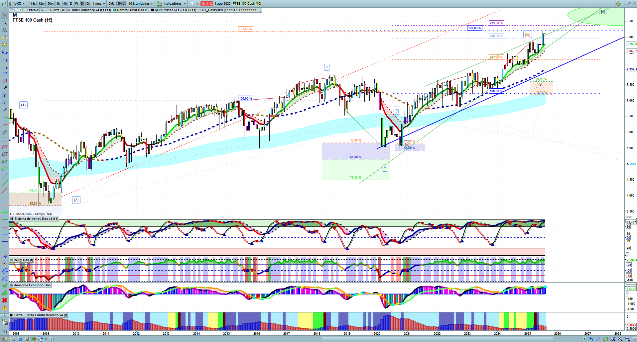Toggle the 5kU units button
The height and width of the screenshot is (342, 637).
pyautogui.click(x=111, y=4)
